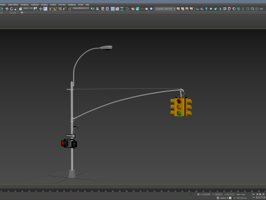The width and height of the screenshot is (266, 200).
Task: Activate the Select and Manipulate tool
Action: pyautogui.click(x=40, y=9)
